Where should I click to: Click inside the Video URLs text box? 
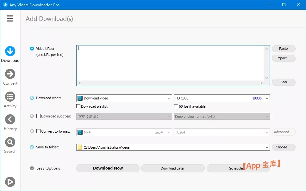[171, 63]
